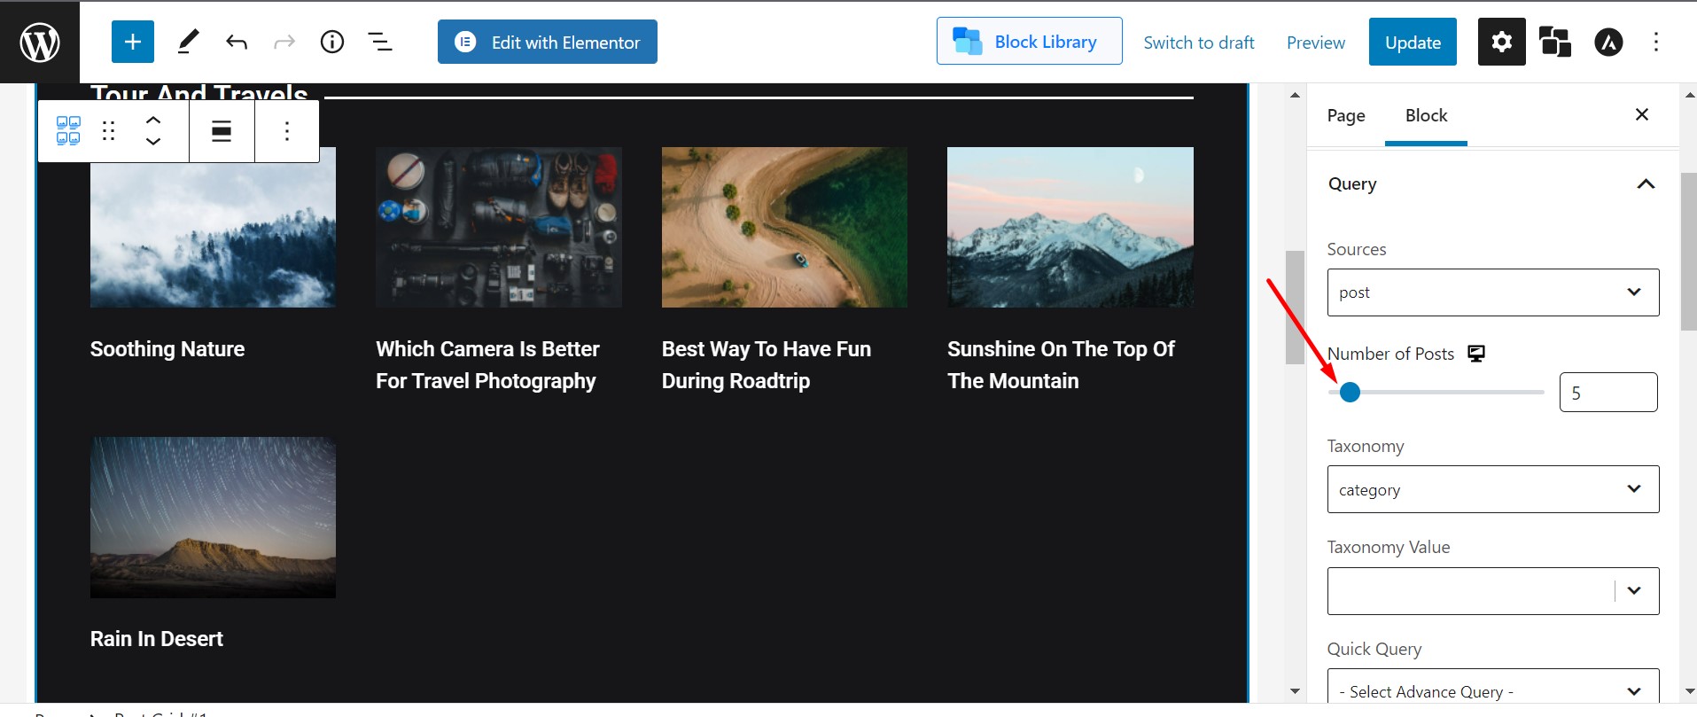Click the Switch to draft link
This screenshot has width=1697, height=717.
[1198, 43]
